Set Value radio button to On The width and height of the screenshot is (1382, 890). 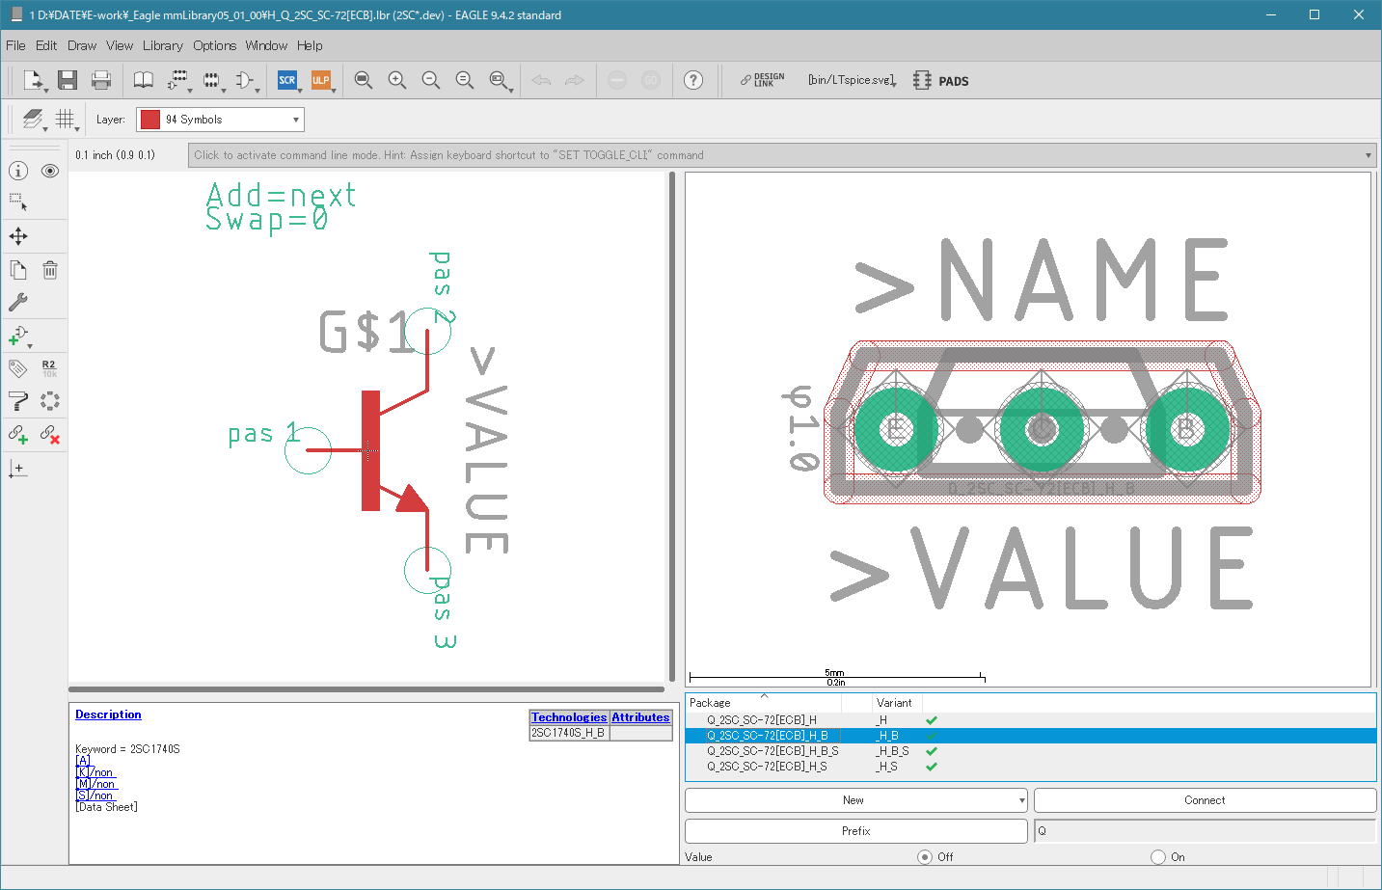1158,857
